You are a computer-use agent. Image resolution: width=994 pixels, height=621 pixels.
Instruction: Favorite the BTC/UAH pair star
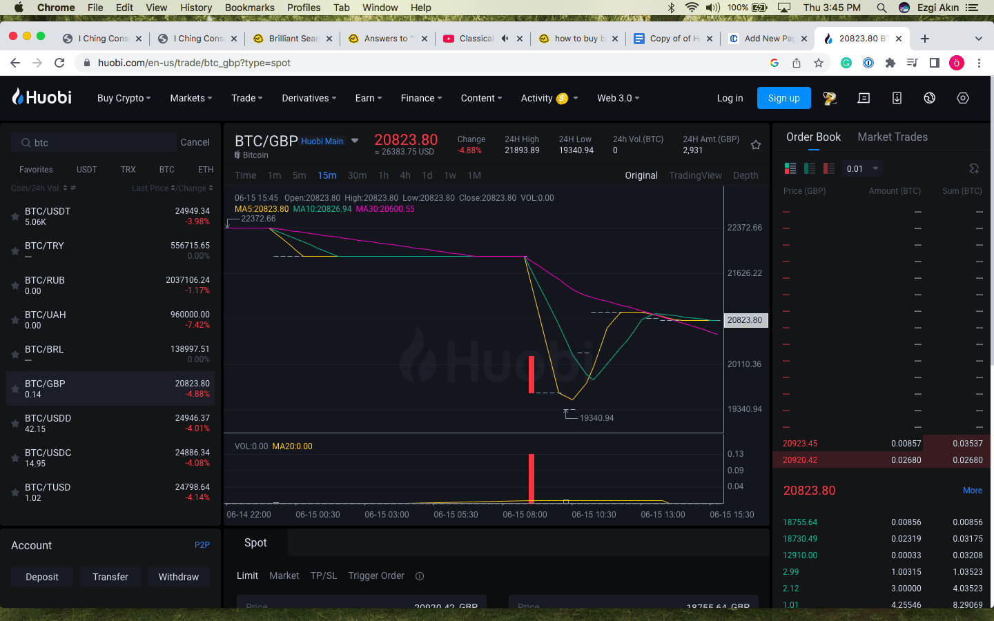[x=15, y=320]
